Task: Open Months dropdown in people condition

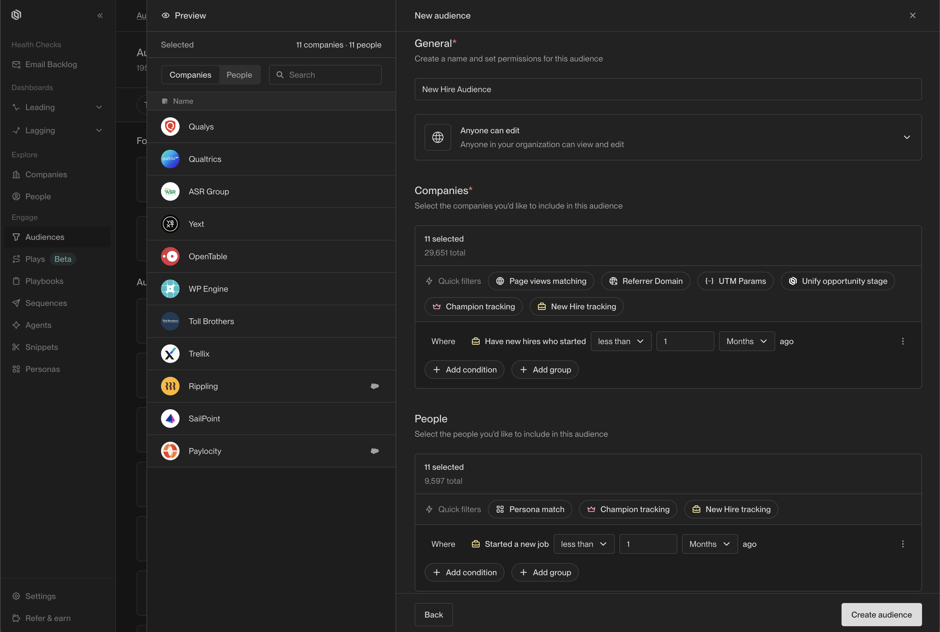Action: pos(710,544)
